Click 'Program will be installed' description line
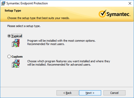 point(61,41)
